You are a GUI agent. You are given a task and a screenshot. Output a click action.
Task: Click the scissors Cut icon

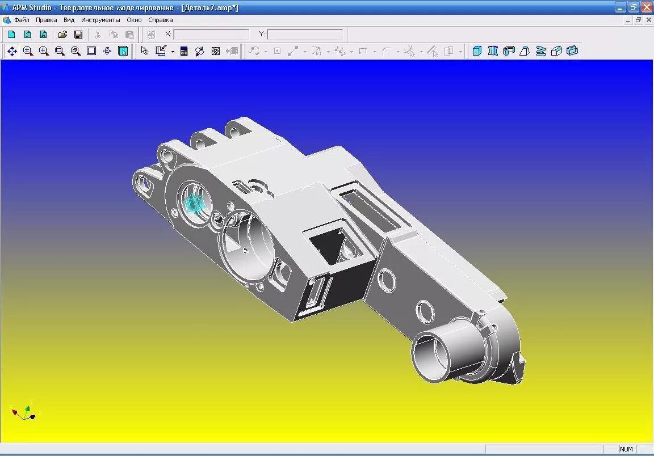point(98,35)
